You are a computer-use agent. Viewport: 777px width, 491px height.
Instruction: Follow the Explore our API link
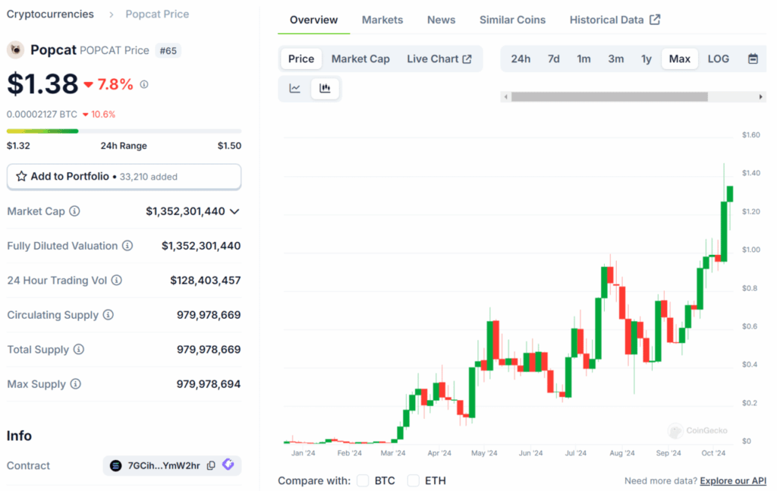point(732,480)
